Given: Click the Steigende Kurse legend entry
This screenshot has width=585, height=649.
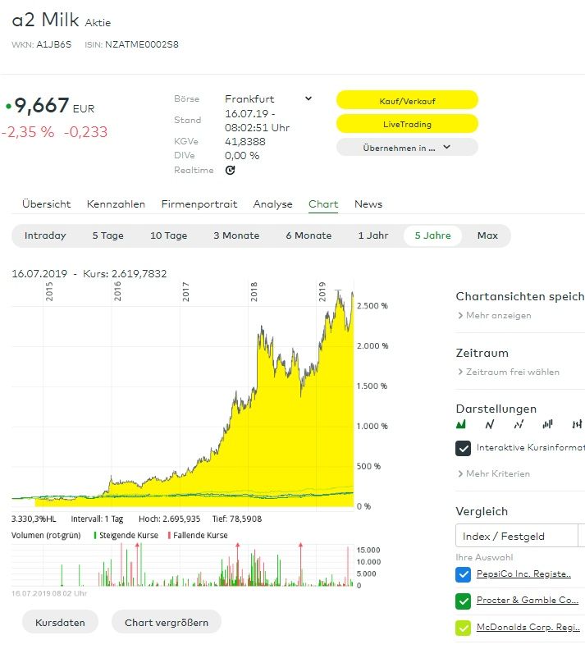Looking at the screenshot, I should [126, 535].
